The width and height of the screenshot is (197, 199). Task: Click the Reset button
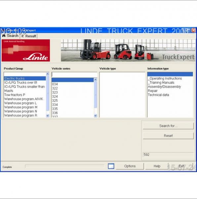(x=168, y=136)
